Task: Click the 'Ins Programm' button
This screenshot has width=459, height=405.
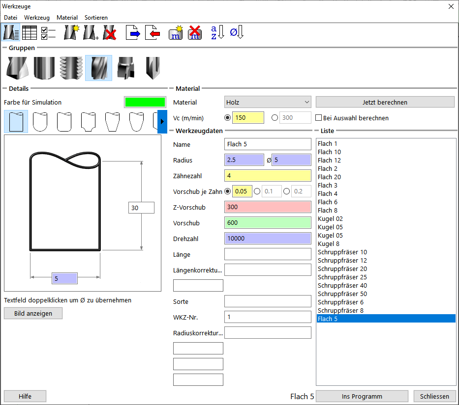Action: pos(362,397)
